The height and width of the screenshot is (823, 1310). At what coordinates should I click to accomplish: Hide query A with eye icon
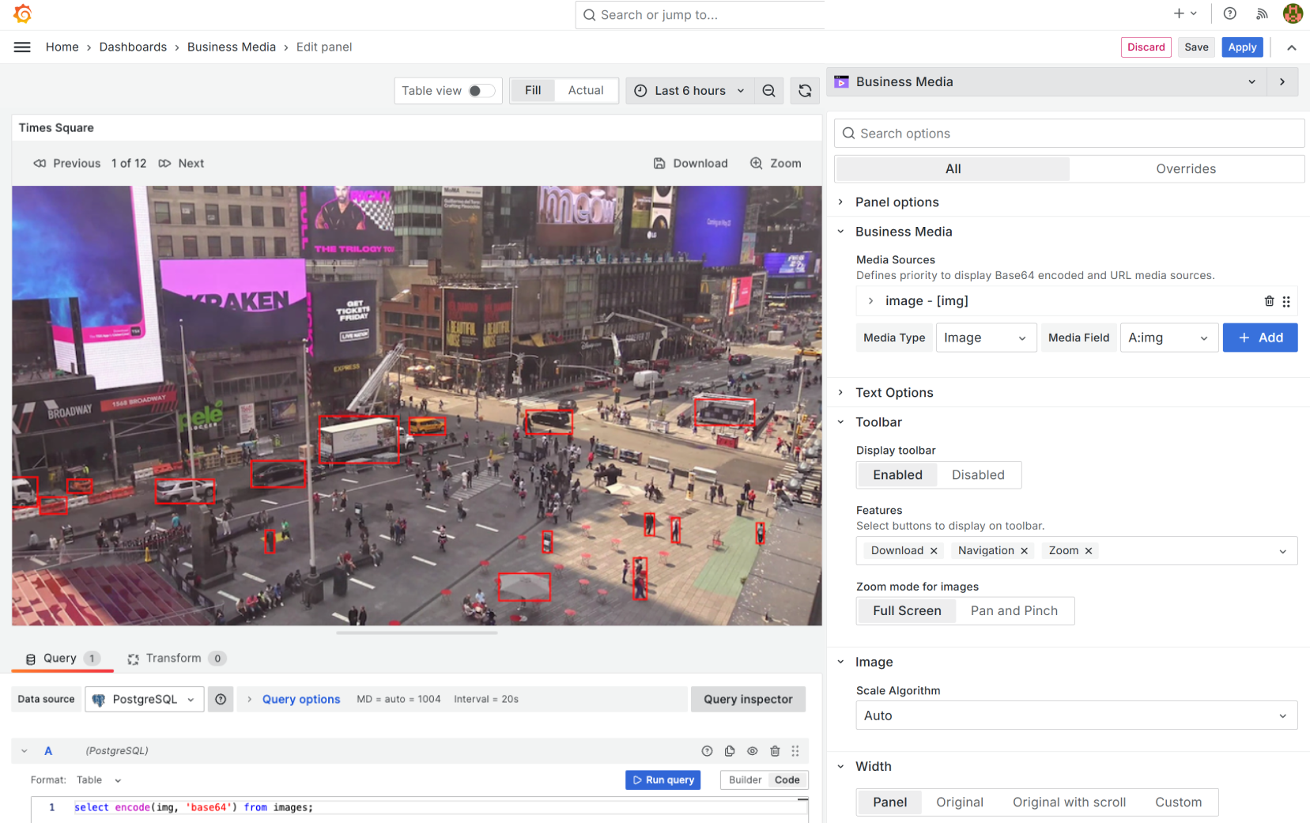pos(752,751)
